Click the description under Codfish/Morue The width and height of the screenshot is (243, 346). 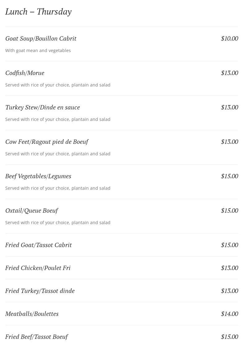point(58,85)
